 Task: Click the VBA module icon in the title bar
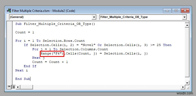point(9,11)
